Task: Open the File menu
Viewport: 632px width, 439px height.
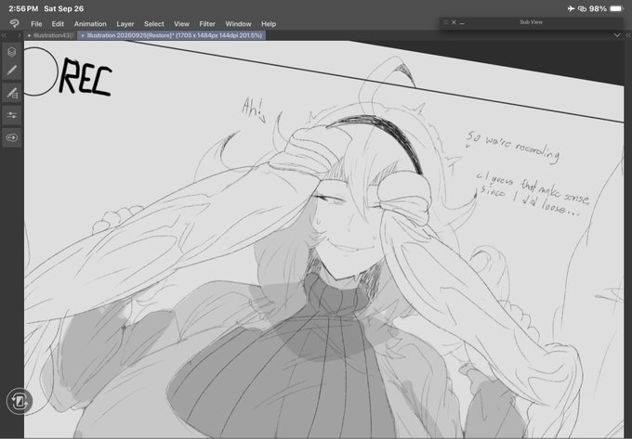Action: coord(36,24)
